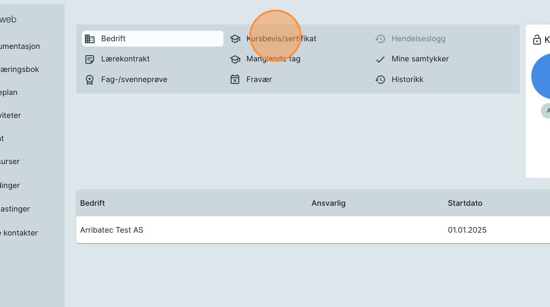Open the Fag-/svenneprøve section
Viewport: 550px width, 307px height.
click(x=134, y=80)
